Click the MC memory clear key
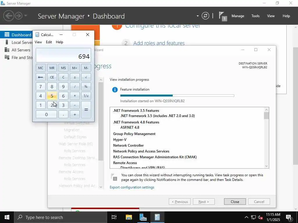Screen dimensions: 298x223 tap(40, 68)
